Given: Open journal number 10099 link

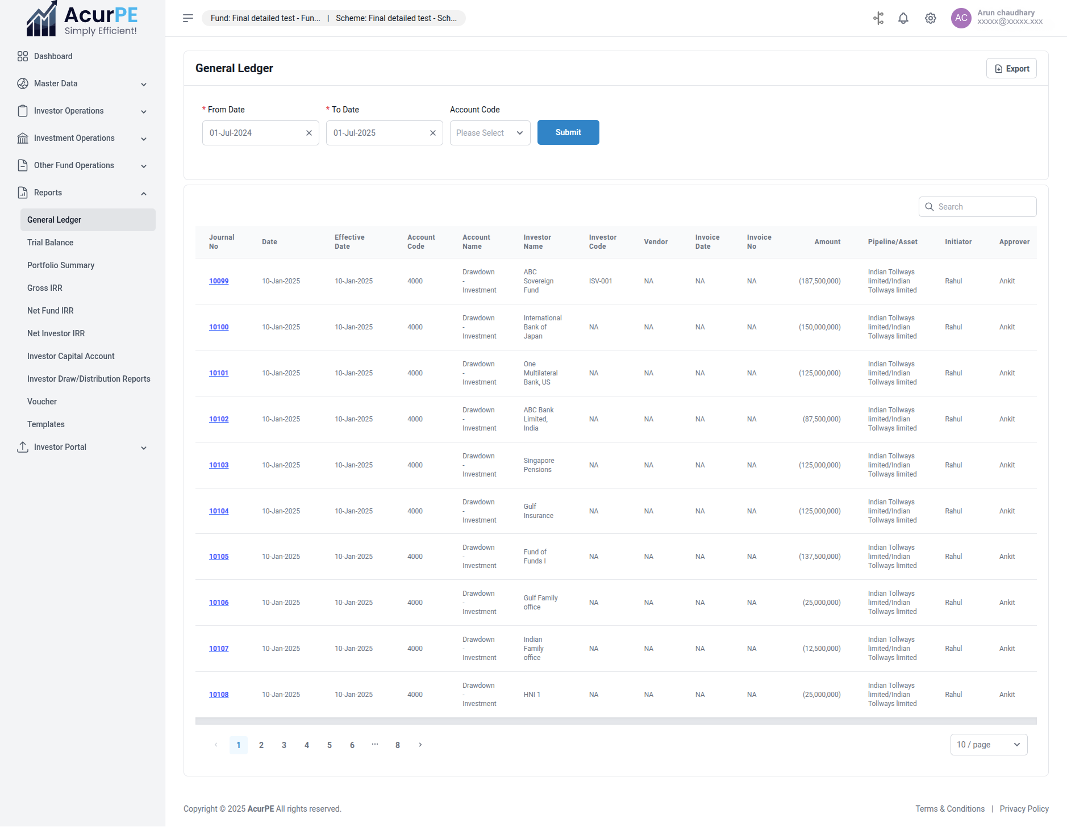Looking at the screenshot, I should 219,281.
